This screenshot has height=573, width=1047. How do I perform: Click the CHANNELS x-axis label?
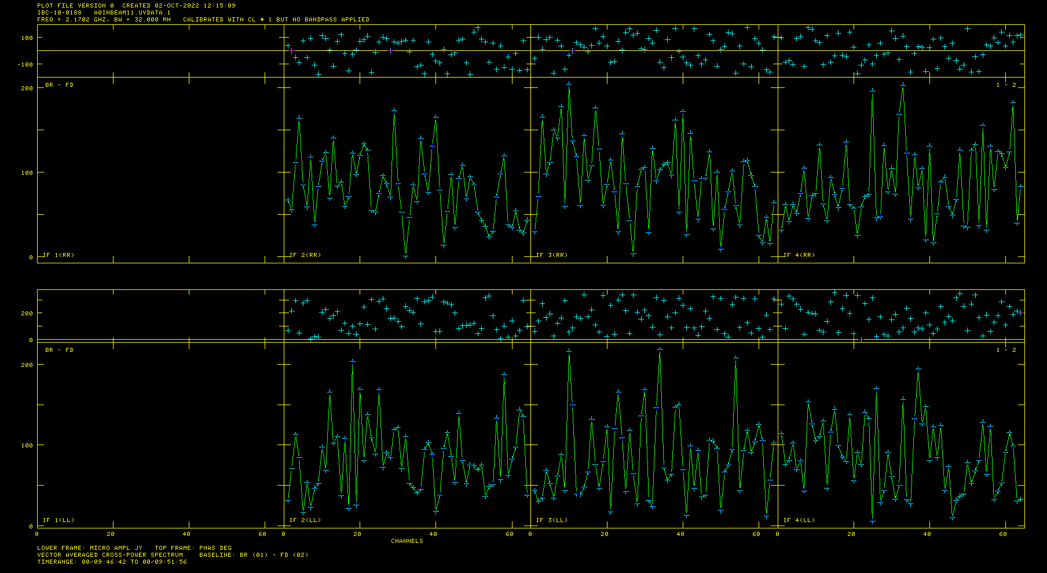pyautogui.click(x=407, y=541)
